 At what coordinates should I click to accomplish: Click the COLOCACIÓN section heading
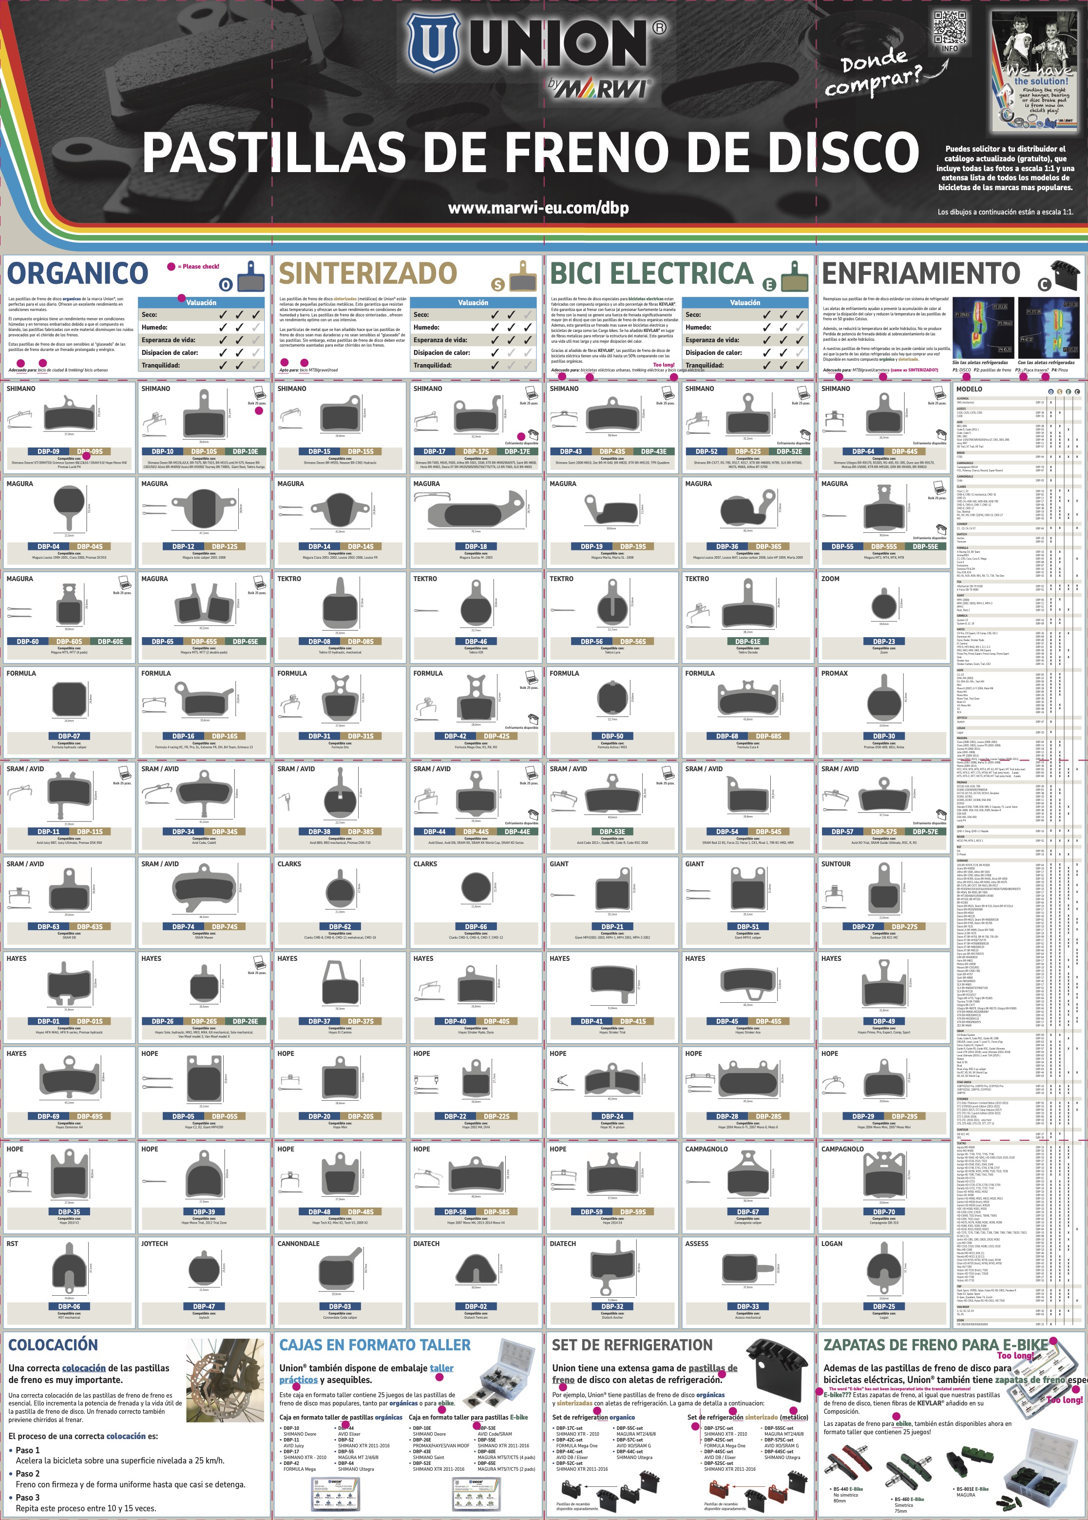[x=53, y=1345]
